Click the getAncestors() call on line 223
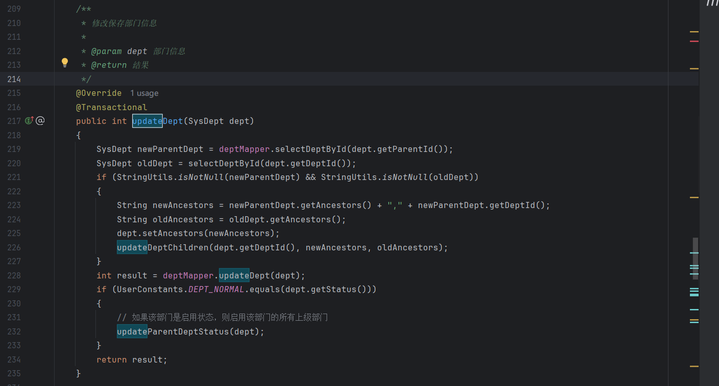719x386 pixels. coord(336,205)
